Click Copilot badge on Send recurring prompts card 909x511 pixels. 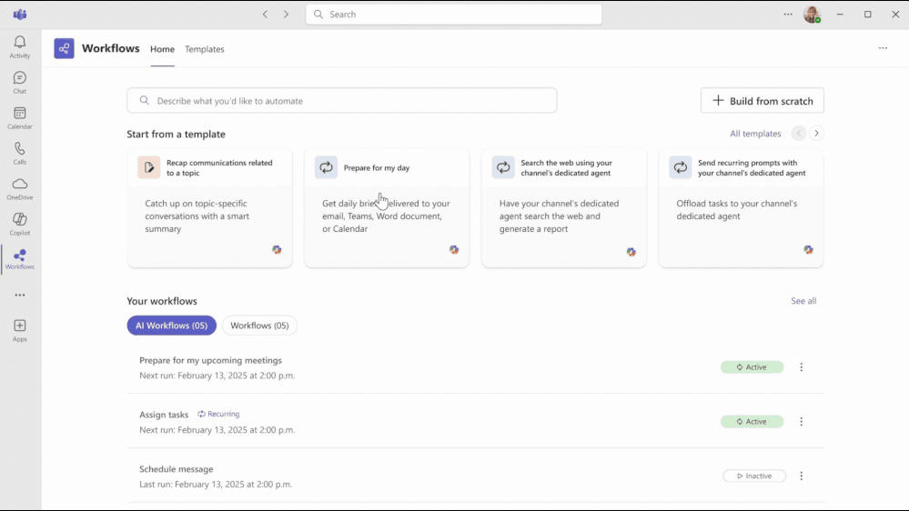click(x=808, y=250)
